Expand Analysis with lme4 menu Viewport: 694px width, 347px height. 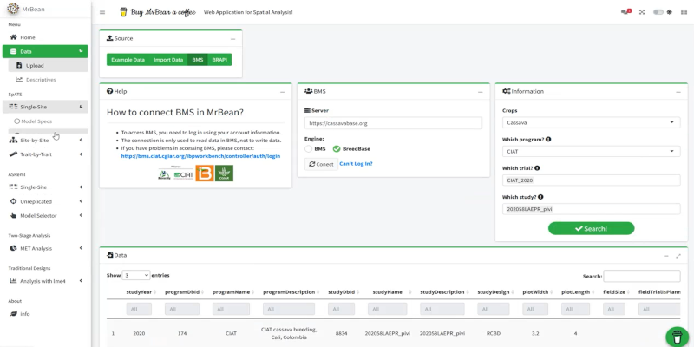tap(45, 281)
